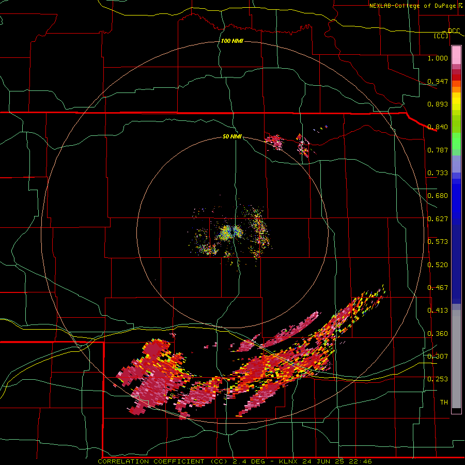Click the 0.413 legend value
Screen dimensions: 465x465
[438, 311]
